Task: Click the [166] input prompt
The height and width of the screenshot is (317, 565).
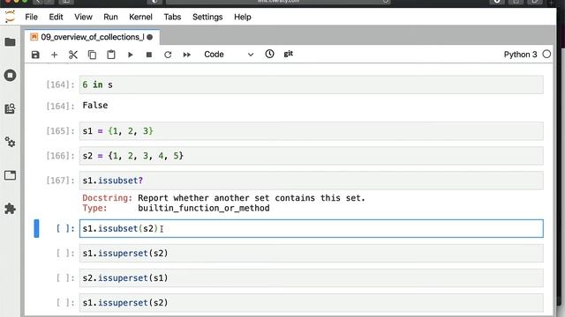Action: tap(60, 156)
